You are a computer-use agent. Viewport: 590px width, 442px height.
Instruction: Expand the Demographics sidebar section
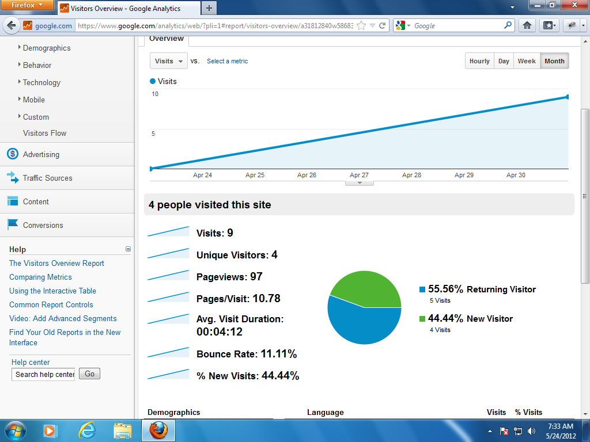[46, 48]
